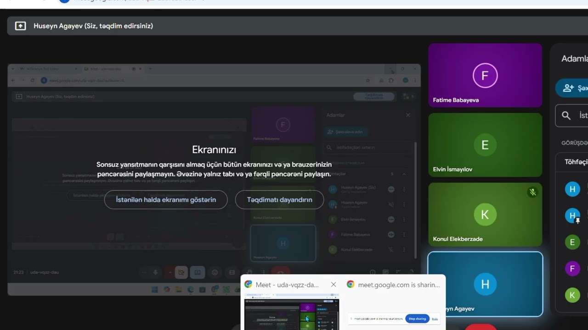This screenshot has height=330, width=588.
Task: Toggle captions in the mirrored Meet toolbar
Action: [232, 272]
